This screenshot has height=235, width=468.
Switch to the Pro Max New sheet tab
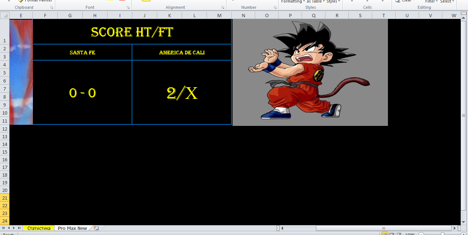(x=72, y=228)
